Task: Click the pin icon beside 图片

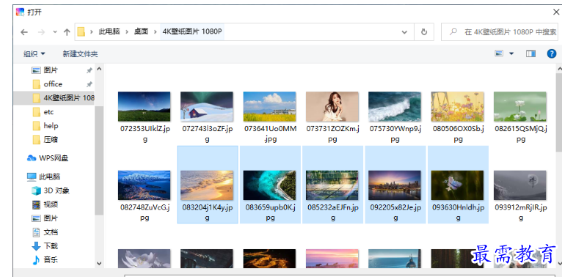Action: [x=90, y=70]
